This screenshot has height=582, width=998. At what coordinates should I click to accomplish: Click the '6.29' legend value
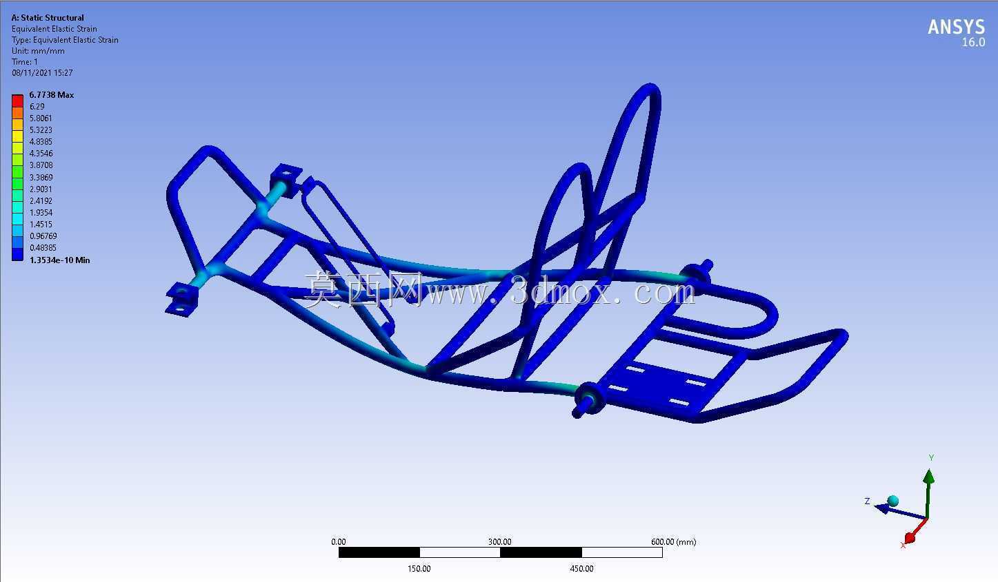tap(37, 107)
